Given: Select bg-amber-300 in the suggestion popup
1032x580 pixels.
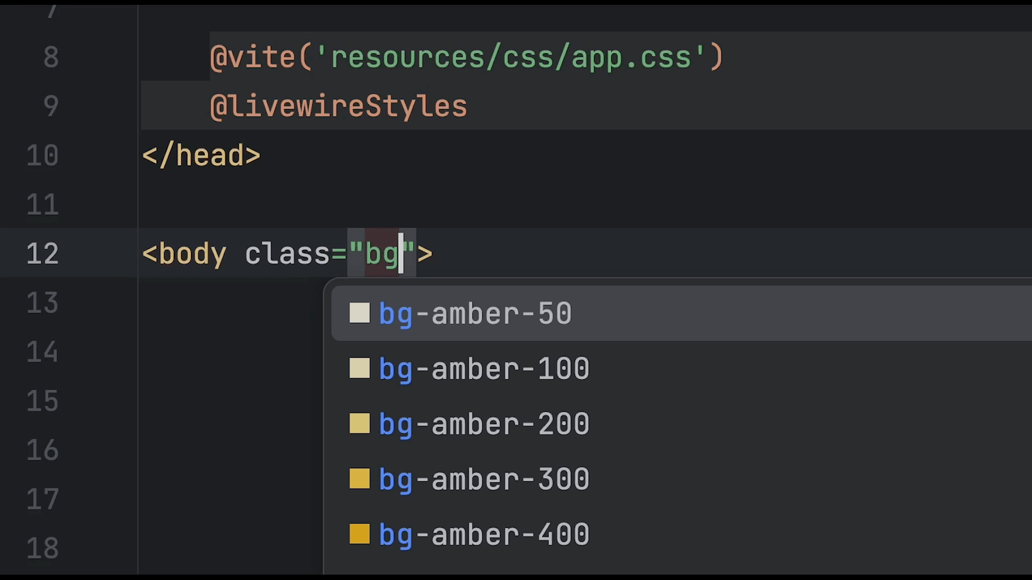Looking at the screenshot, I should click(x=484, y=480).
